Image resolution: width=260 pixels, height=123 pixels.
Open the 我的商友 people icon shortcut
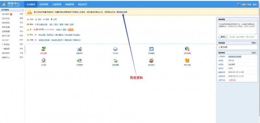pos(151,60)
